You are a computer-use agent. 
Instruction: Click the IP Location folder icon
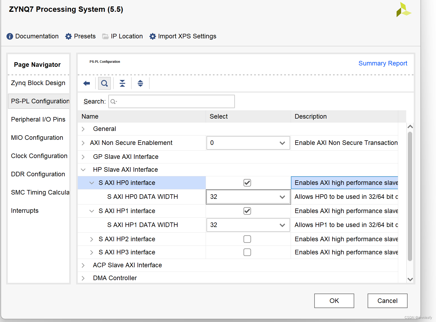click(105, 36)
